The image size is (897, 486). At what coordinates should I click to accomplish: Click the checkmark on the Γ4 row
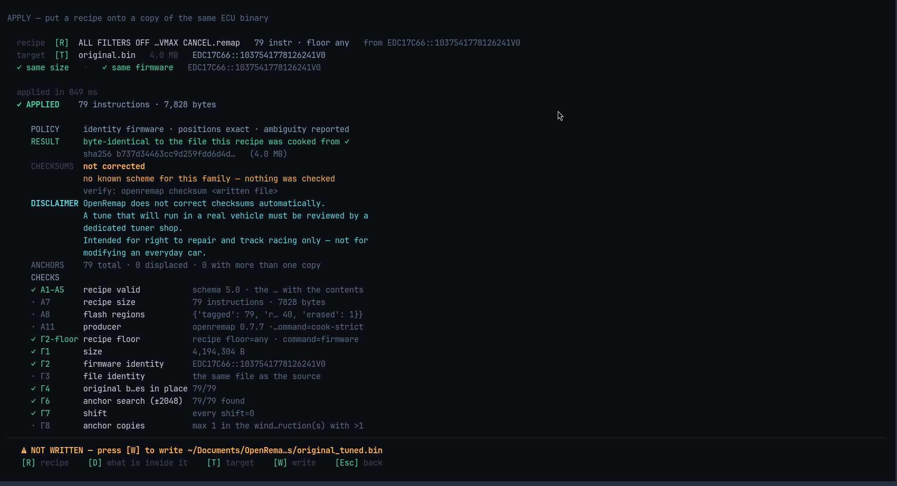point(33,389)
